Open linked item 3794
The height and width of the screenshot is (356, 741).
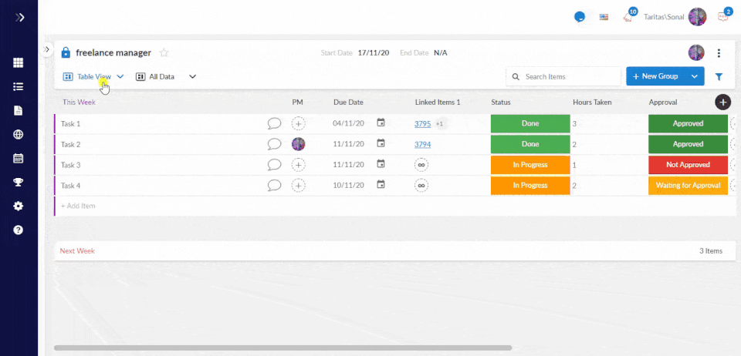pos(422,144)
